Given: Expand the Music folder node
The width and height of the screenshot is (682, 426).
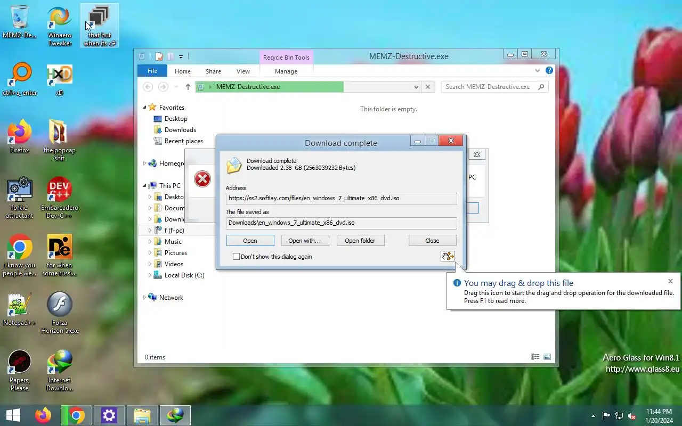Looking at the screenshot, I should 150,242.
